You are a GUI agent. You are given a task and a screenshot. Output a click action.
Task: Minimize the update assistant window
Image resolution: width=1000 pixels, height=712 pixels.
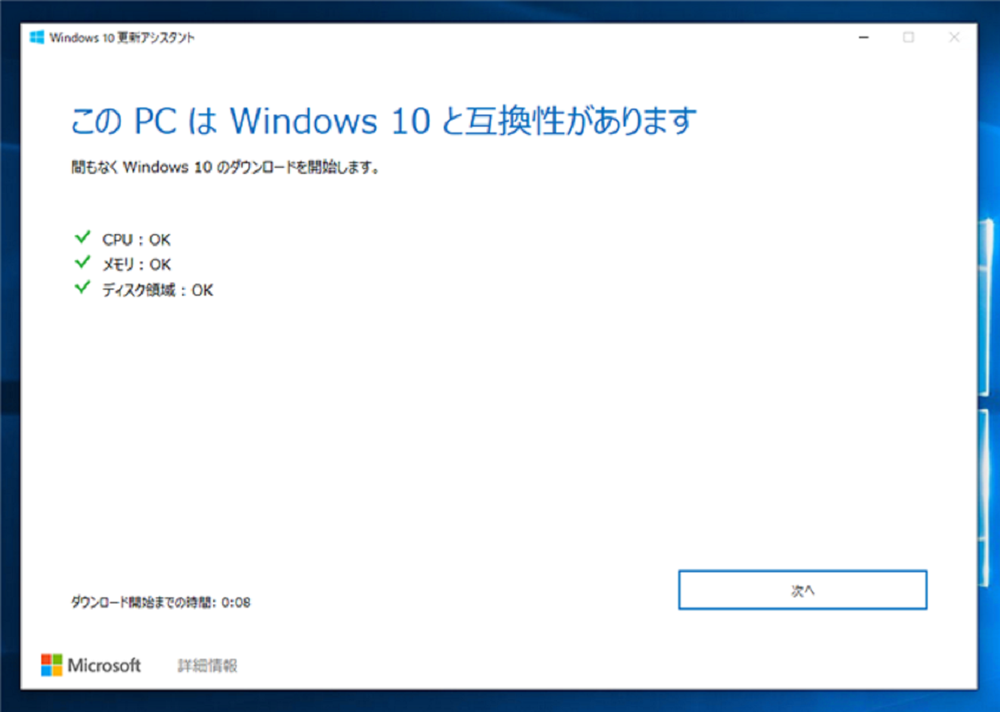864,37
